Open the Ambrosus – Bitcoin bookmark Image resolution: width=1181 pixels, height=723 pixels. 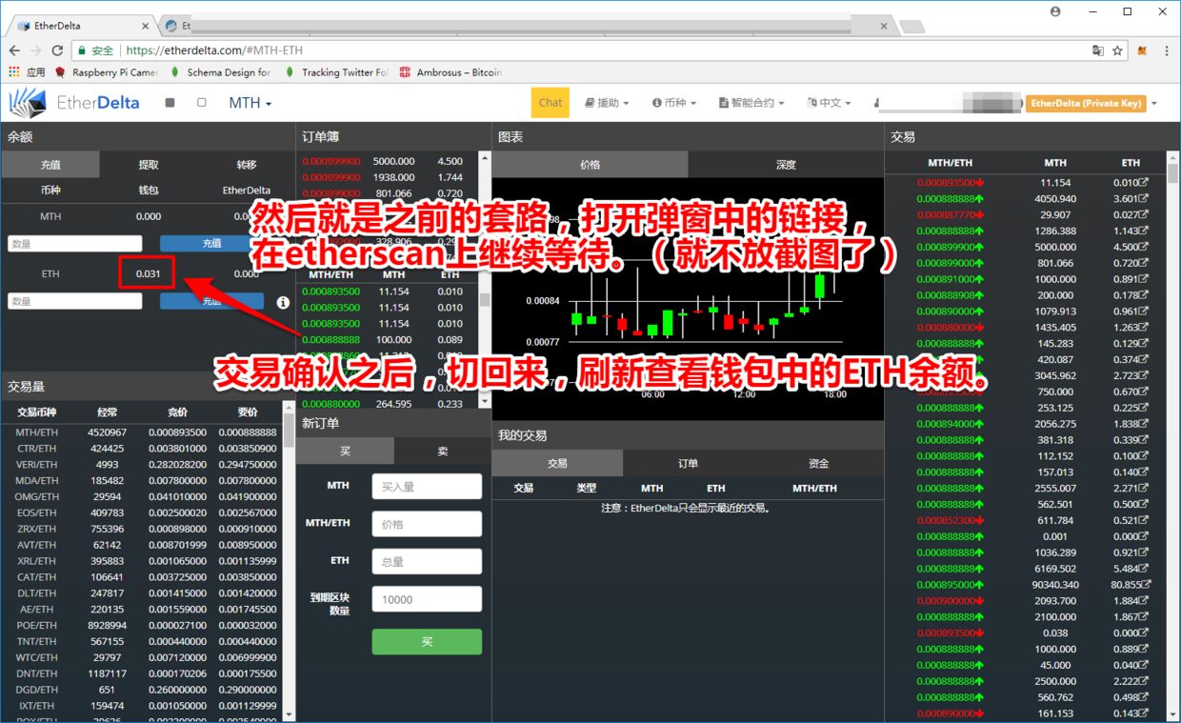(450, 72)
